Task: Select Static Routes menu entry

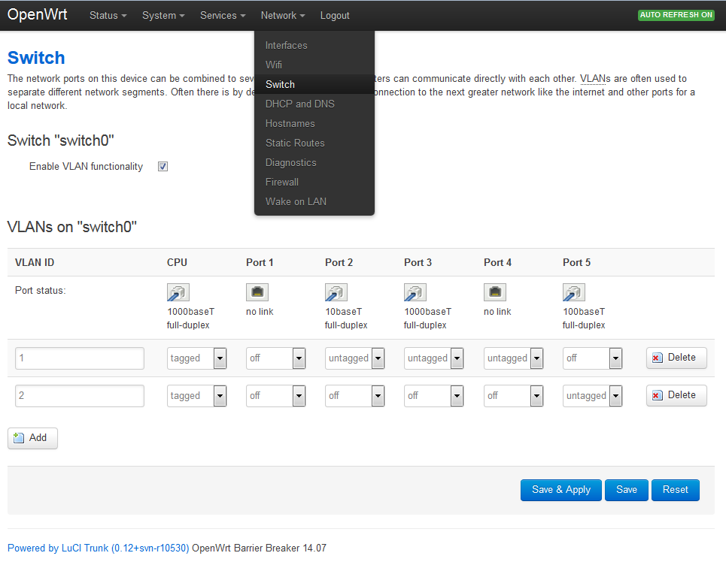Action: coord(314,143)
